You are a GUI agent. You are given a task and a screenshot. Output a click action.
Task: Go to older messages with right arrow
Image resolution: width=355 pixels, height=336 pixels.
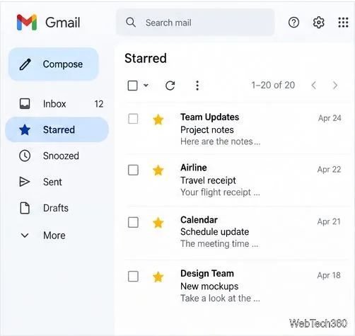click(x=335, y=85)
